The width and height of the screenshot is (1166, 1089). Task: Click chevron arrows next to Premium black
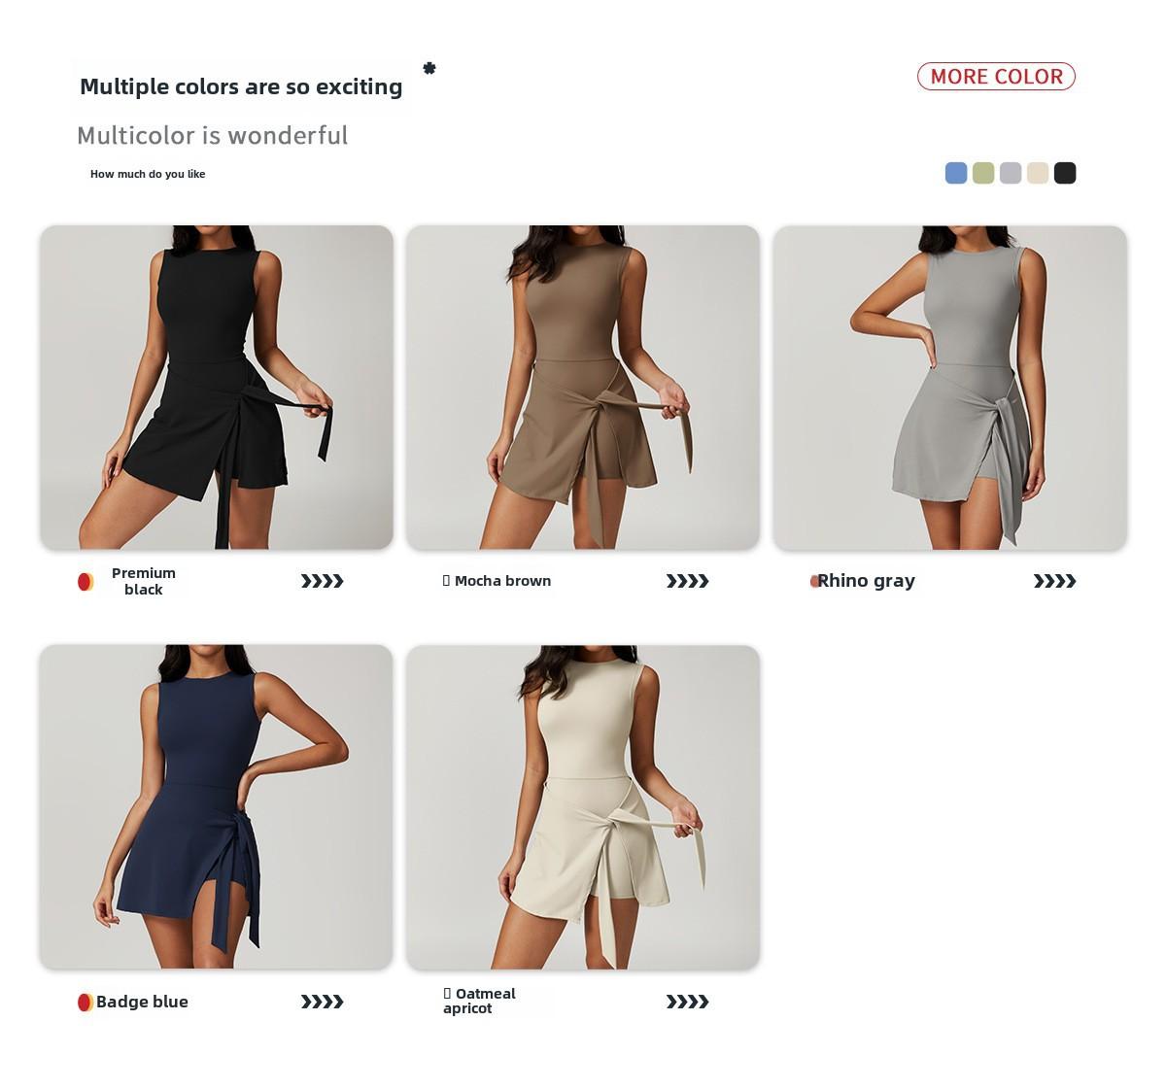click(x=322, y=581)
